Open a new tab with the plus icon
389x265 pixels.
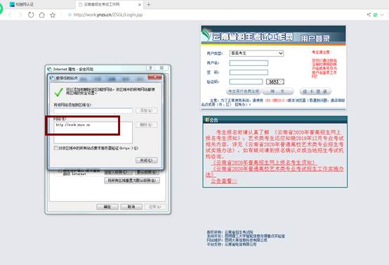tap(149, 4)
